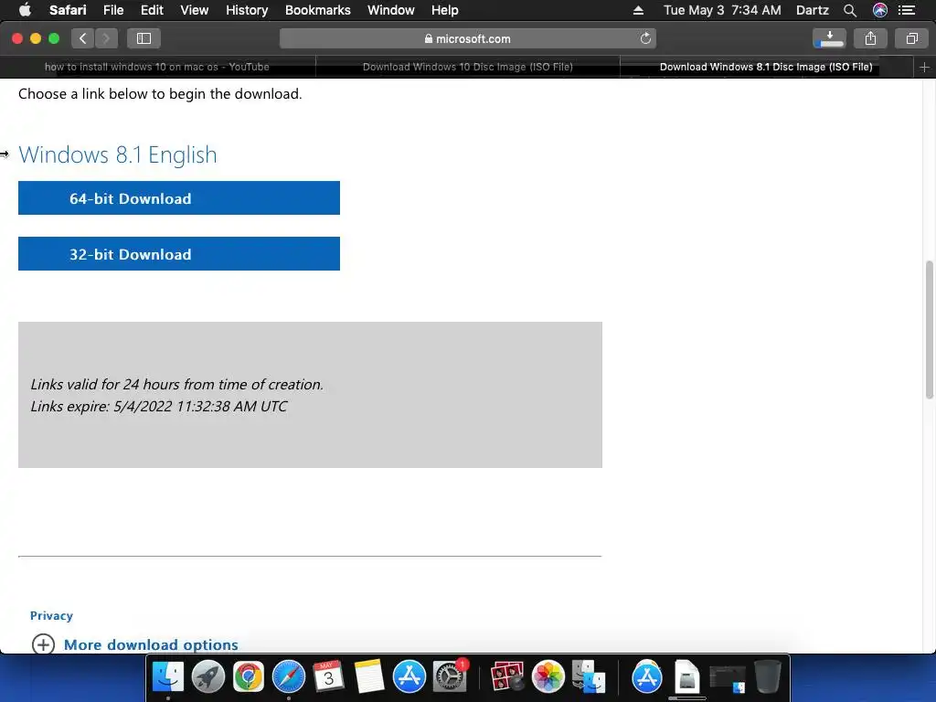936x702 pixels.
Task: Open Calendar from the Dock
Action: click(328, 677)
